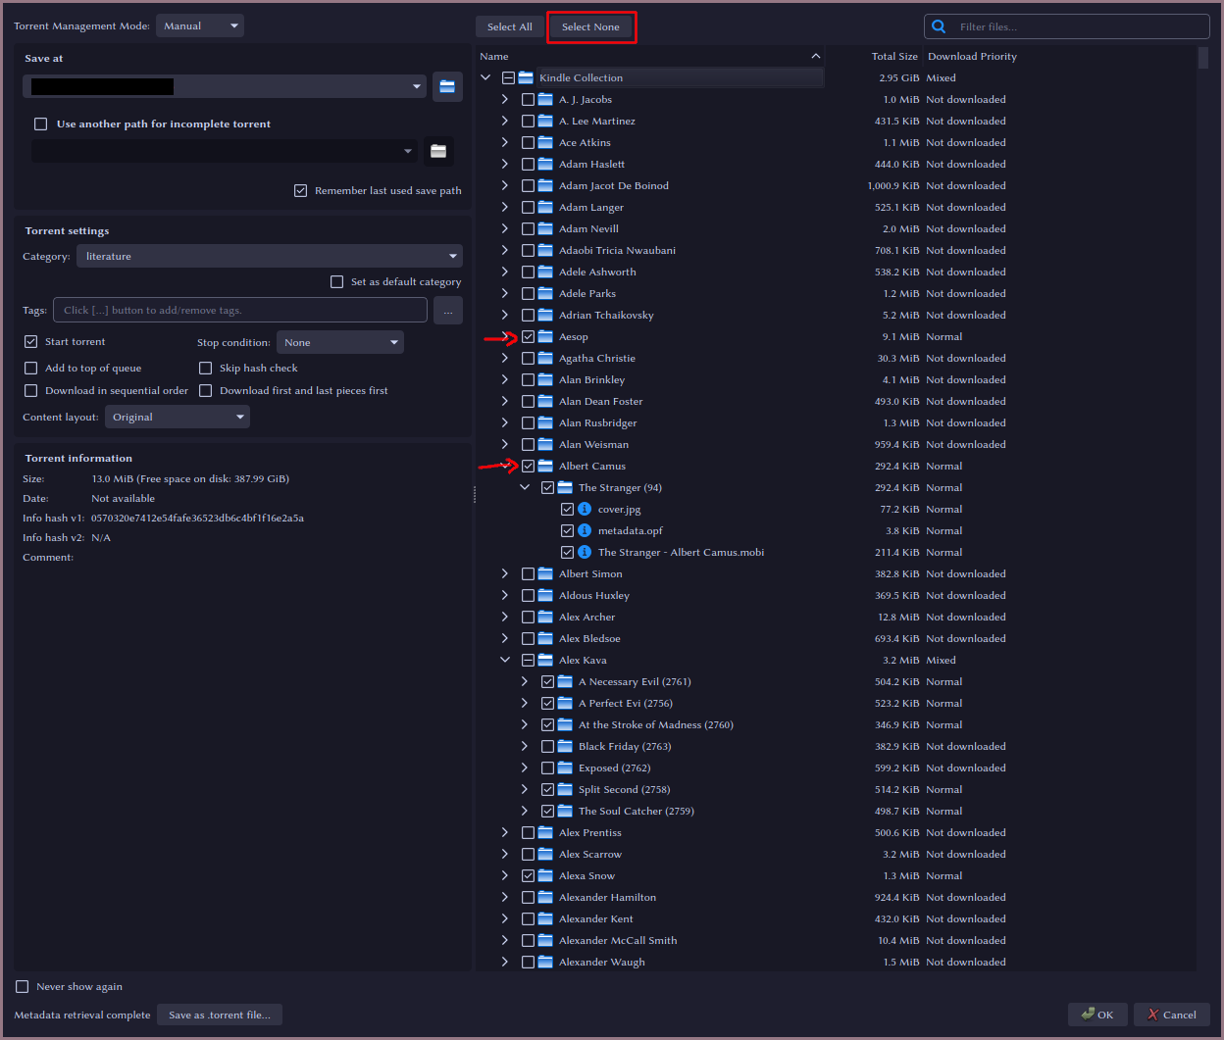Click the Save at browse folder icon
This screenshot has height=1040, width=1224.
coord(447,87)
